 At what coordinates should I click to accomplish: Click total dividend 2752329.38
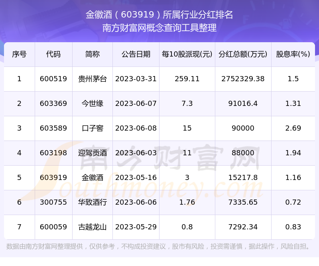[243, 79]
